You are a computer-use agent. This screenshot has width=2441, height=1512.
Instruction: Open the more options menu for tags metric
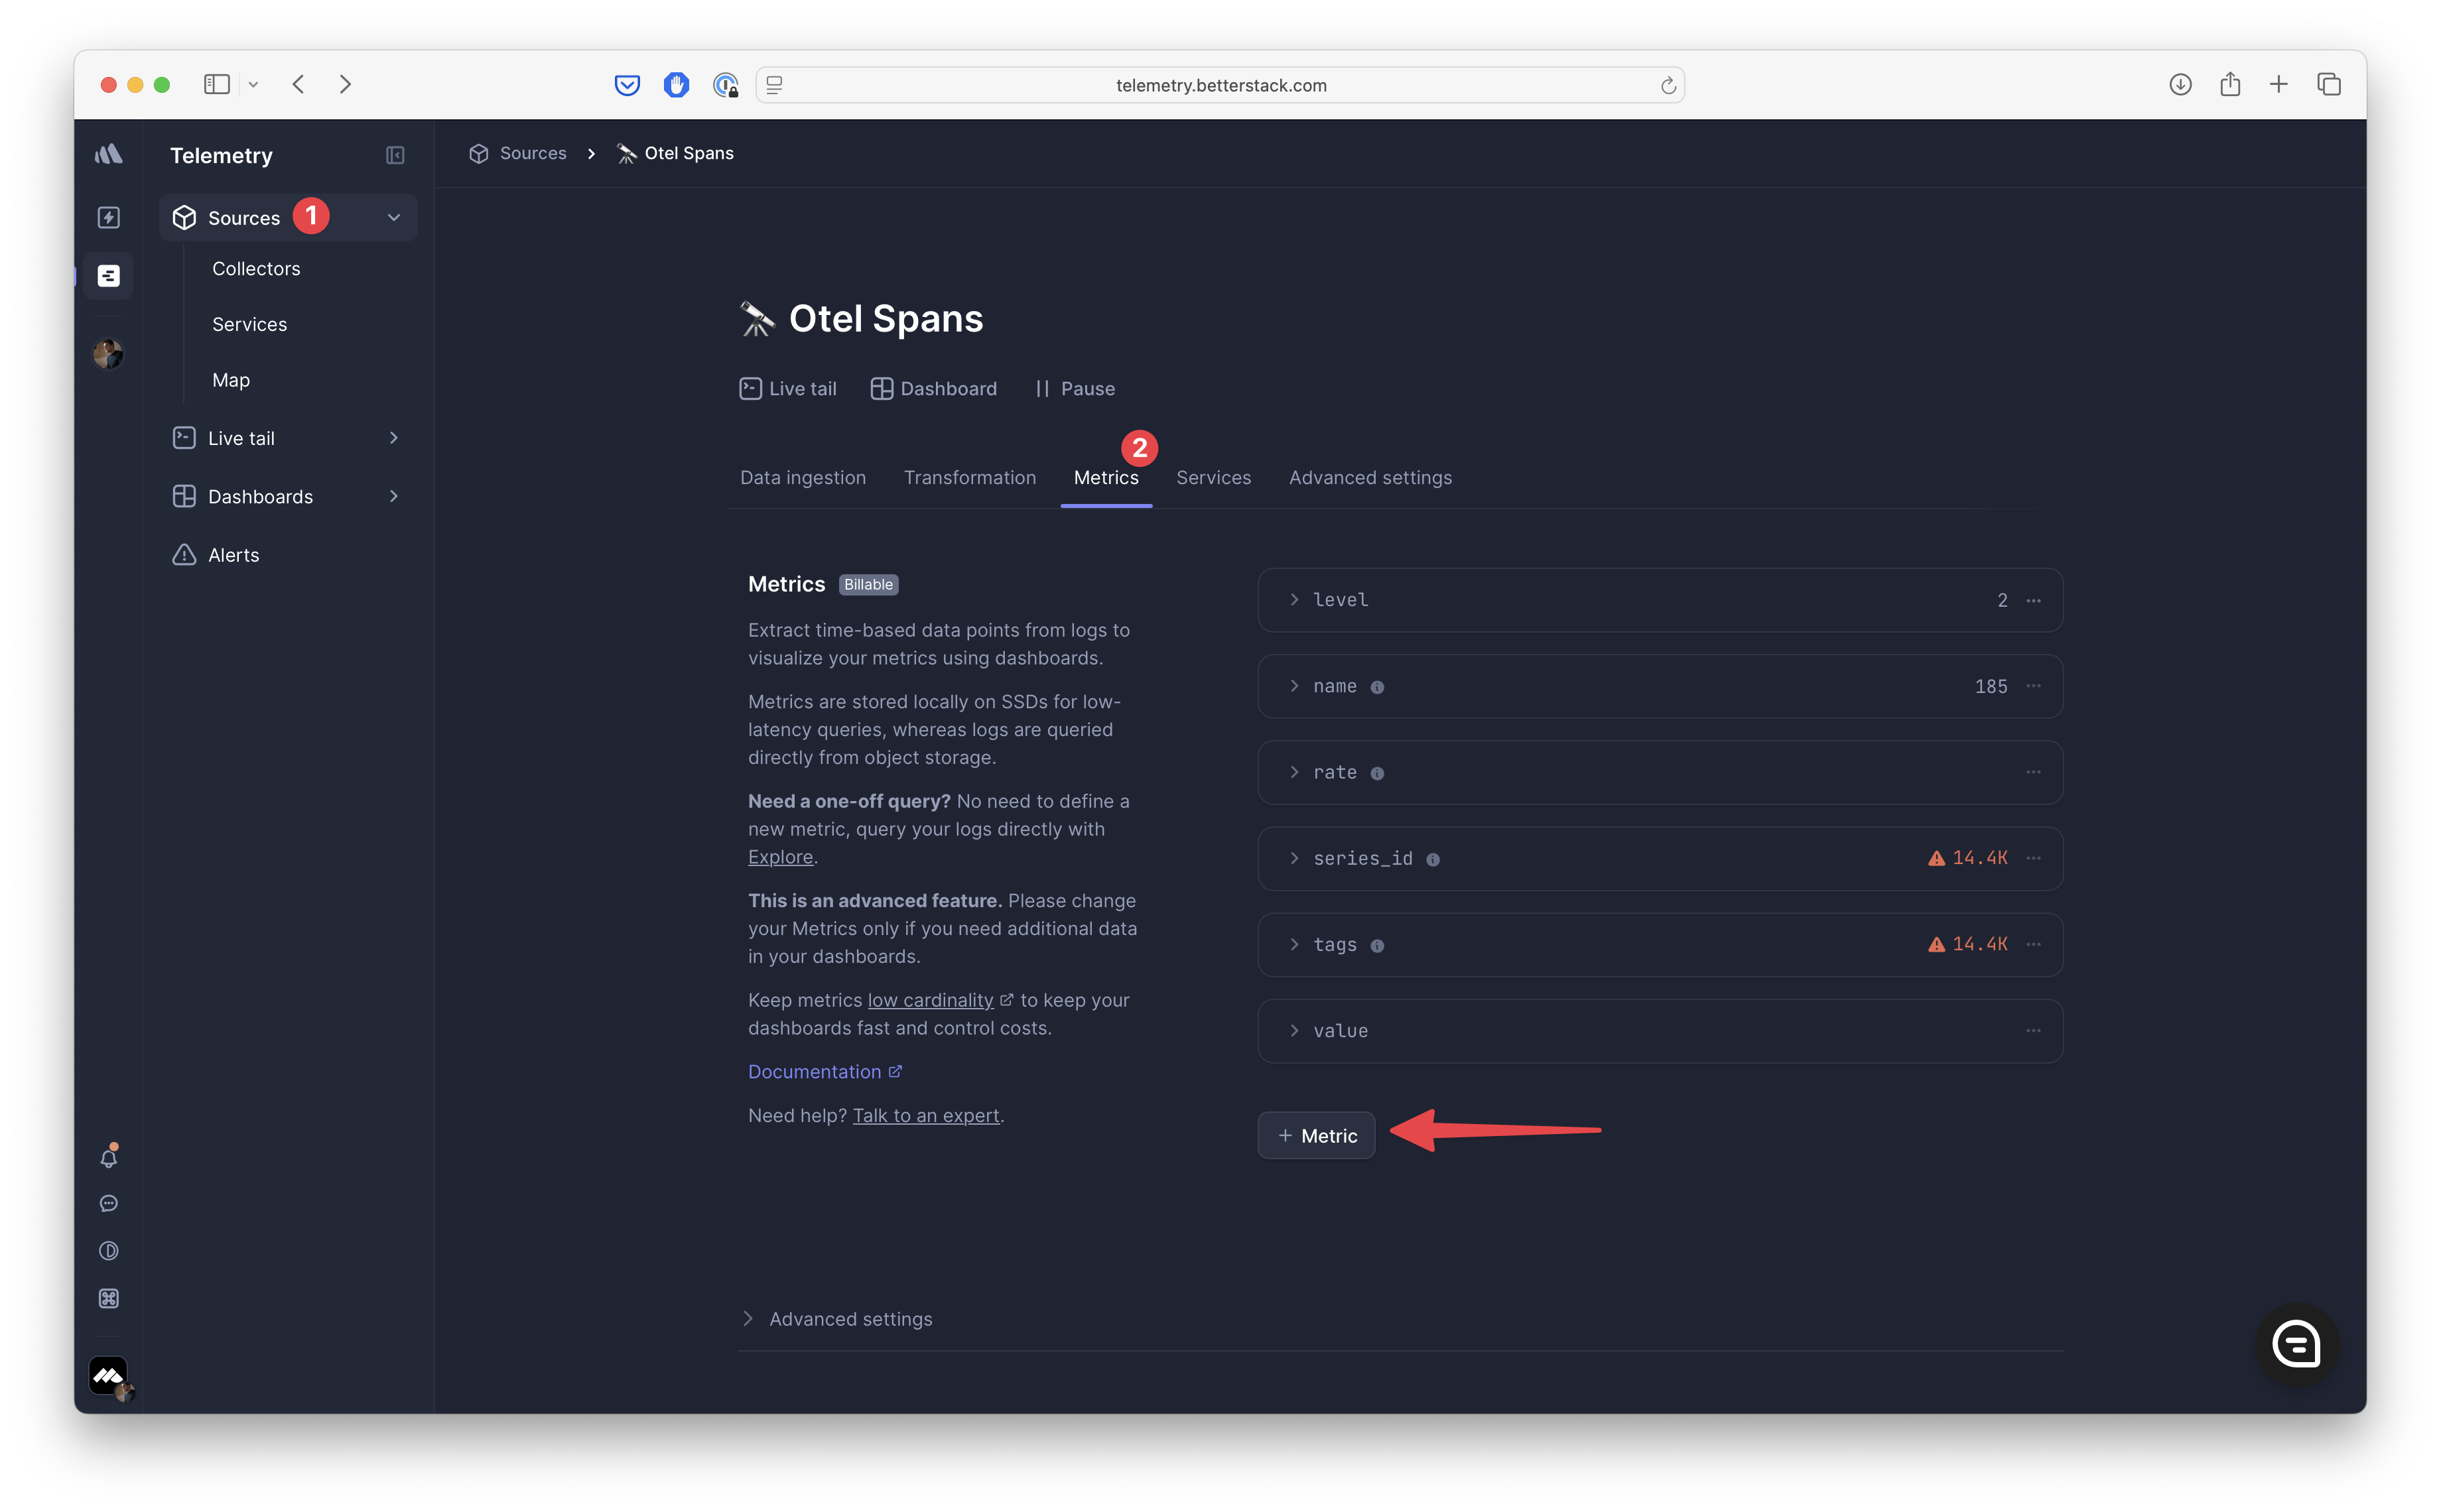[2033, 944]
